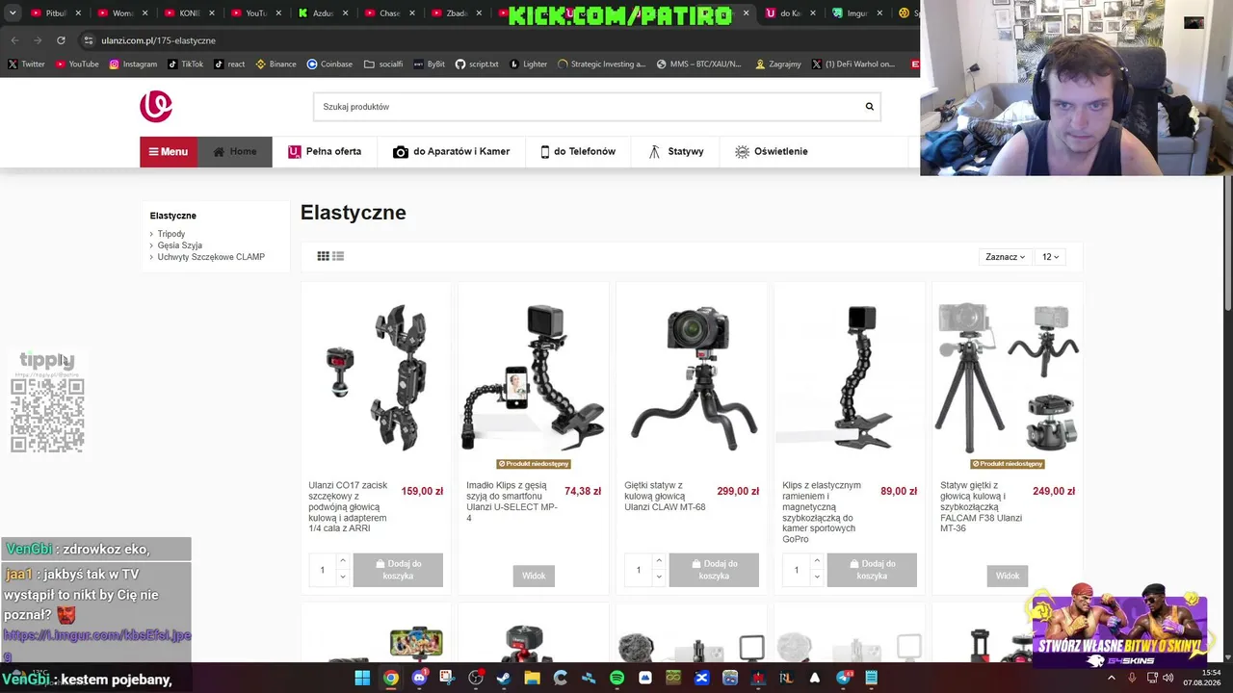Viewport: 1233px width, 693px height.
Task: Decrease quantity for the 89,00 zł Klips
Action: (816, 577)
